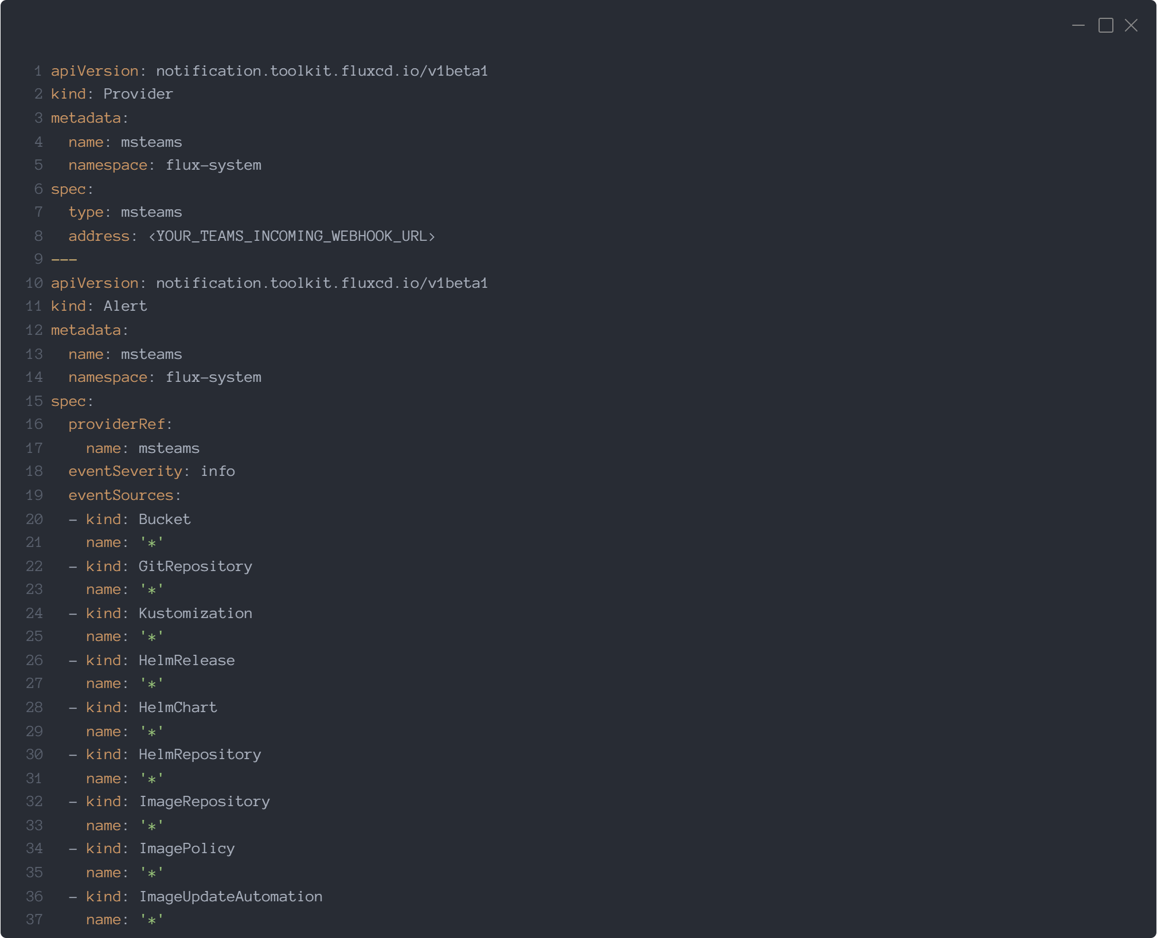This screenshot has height=938, width=1157.
Task: Click the YOUR_TEAMS_INCOMING_WEBHOOK_URL placeholder text
Action: pyautogui.click(x=291, y=236)
